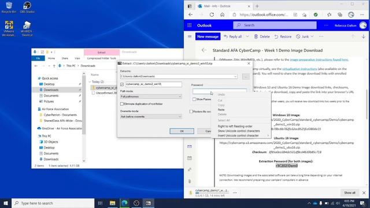Open more options ellipsis in message toolbar
The width and height of the screenshot is (370, 208).
coord(321,36)
